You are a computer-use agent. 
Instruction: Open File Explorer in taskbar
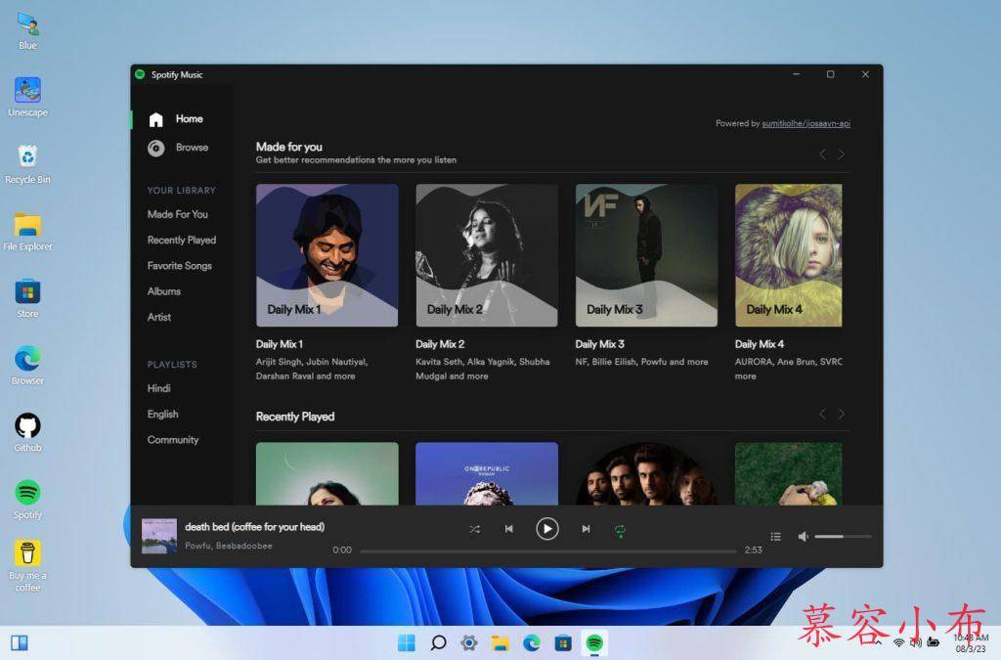(x=500, y=642)
